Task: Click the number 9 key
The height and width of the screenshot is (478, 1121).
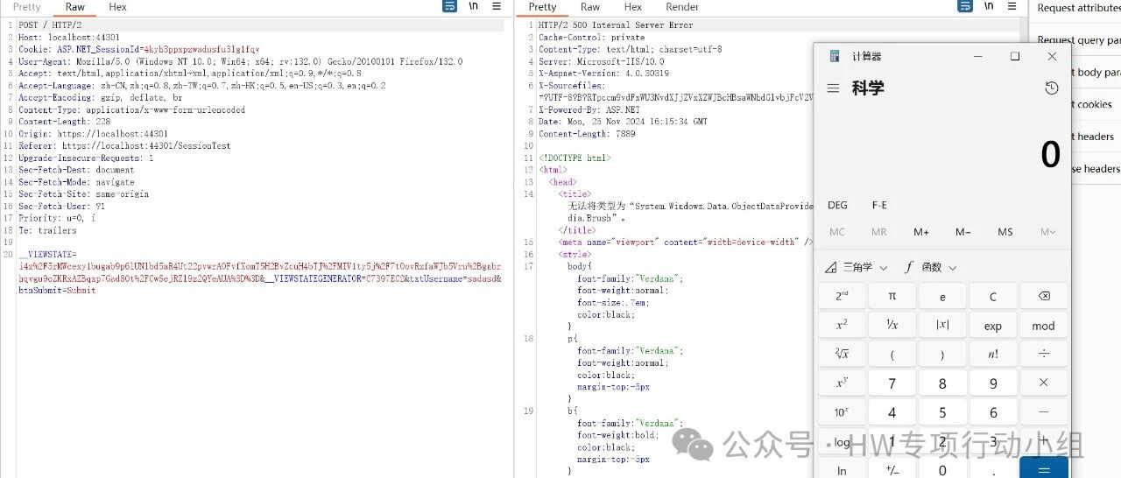Action: 993,383
